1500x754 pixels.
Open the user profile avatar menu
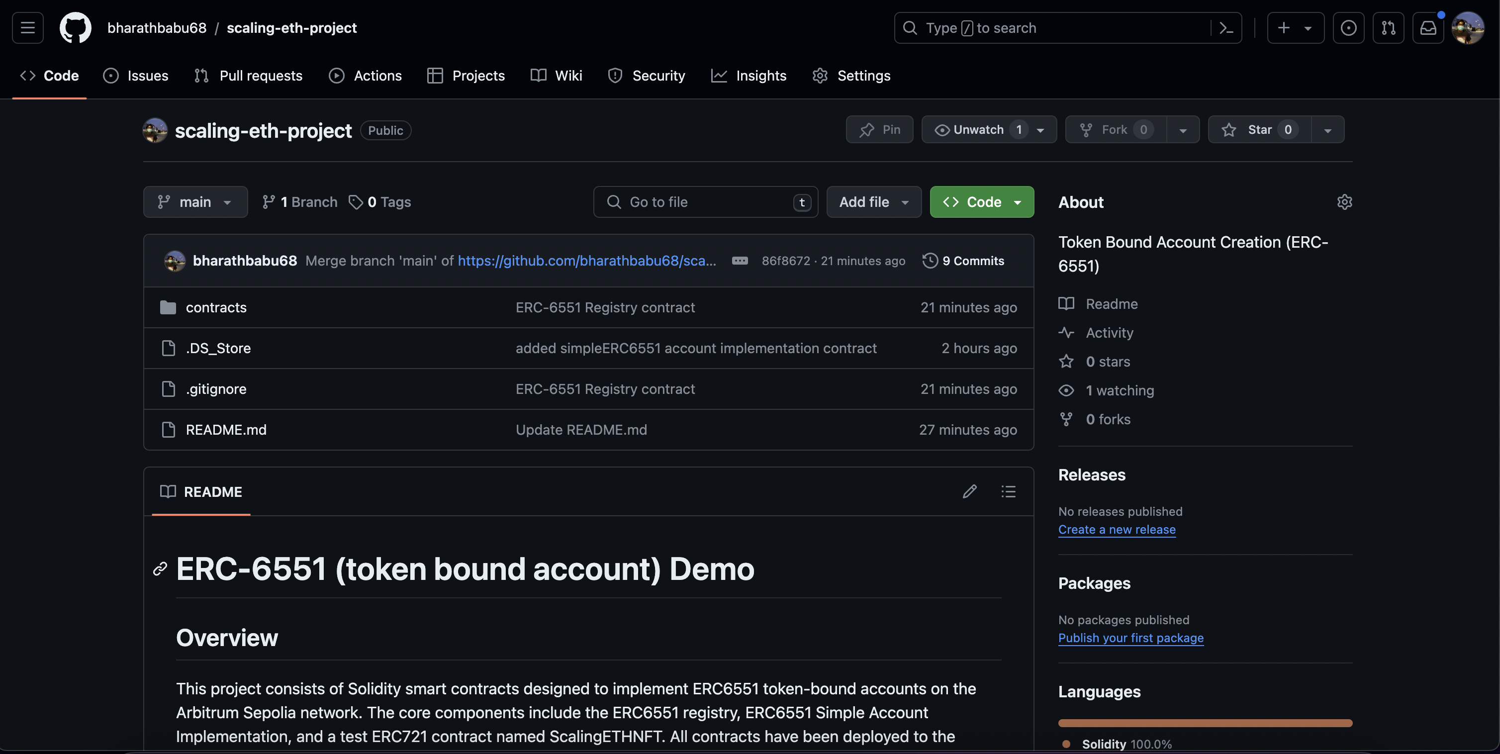(1467, 27)
